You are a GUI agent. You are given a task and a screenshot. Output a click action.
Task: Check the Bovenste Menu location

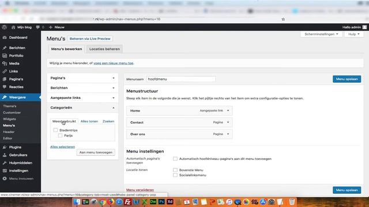pyautogui.click(x=175, y=170)
